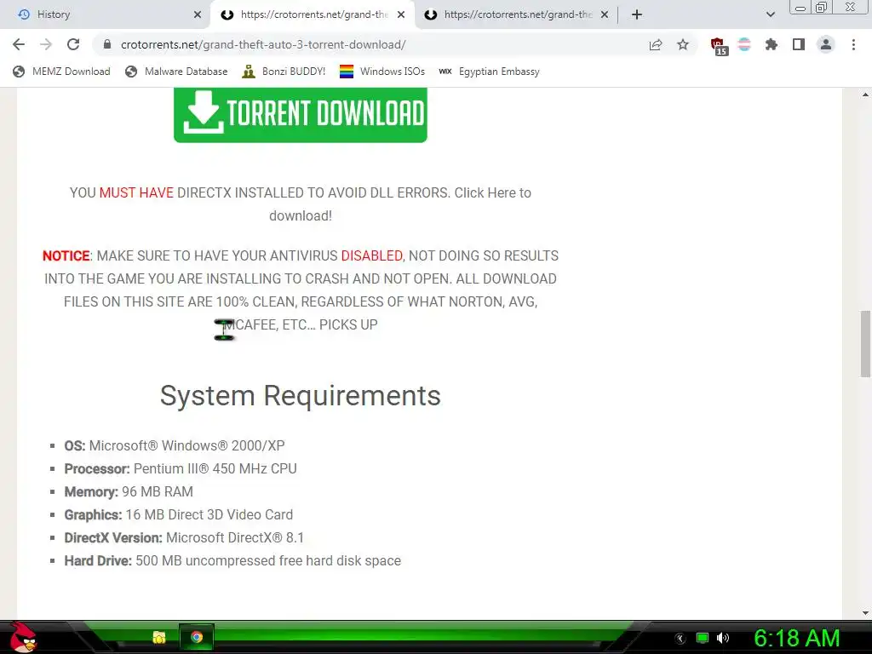Open the ad blocker extension showing 15
This screenshot has width=872, height=654.
(x=718, y=46)
